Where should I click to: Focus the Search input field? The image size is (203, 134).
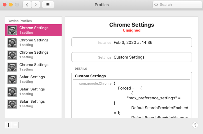pos(177,5)
